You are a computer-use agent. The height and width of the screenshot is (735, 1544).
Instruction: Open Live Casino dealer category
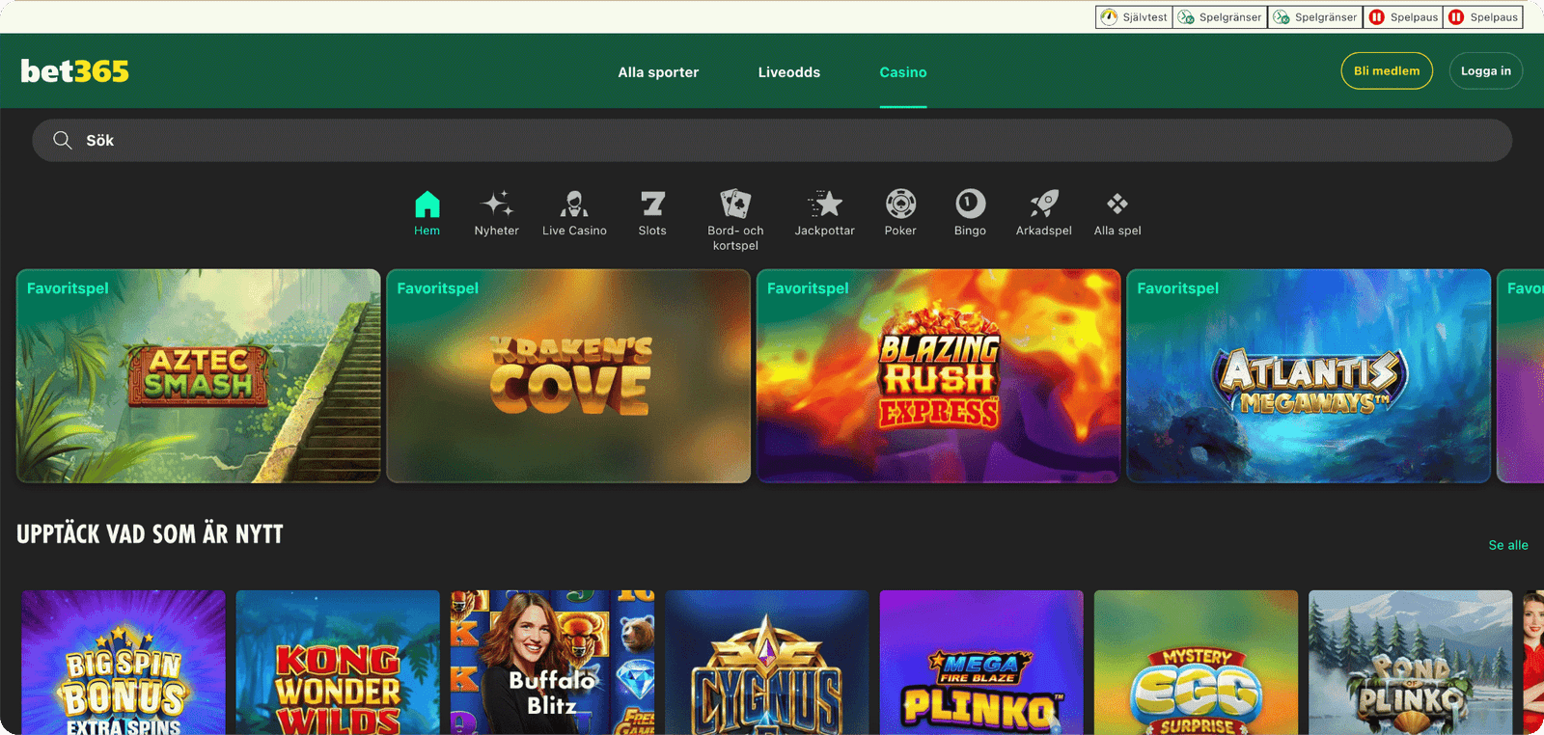click(574, 212)
